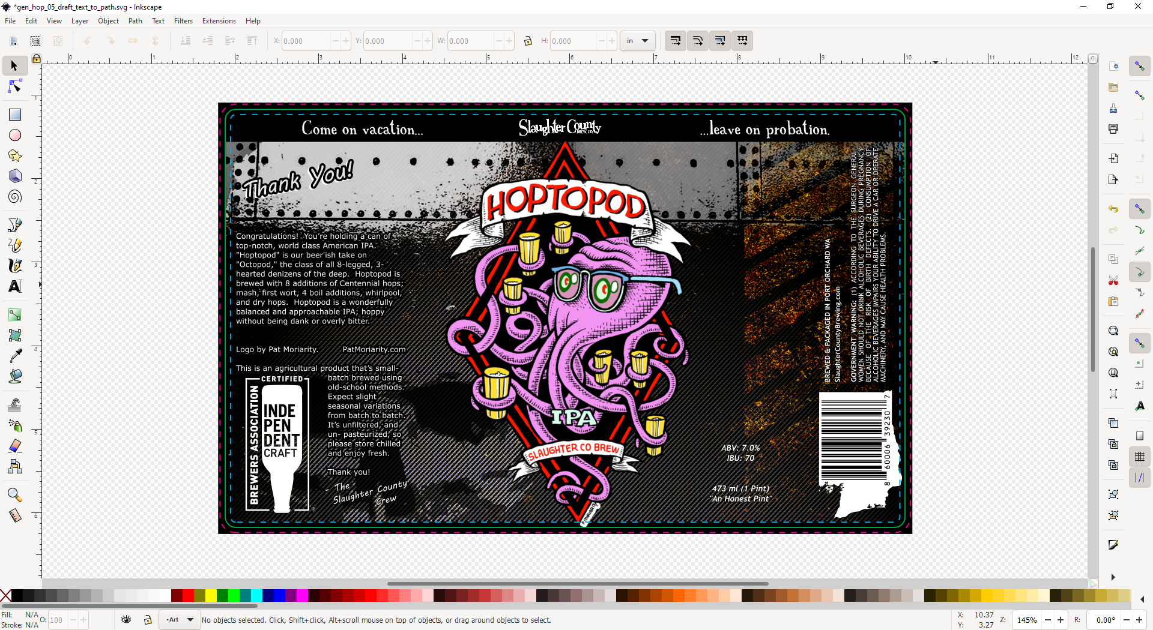
Task: Click the Duplicate object icon
Action: pyautogui.click(x=1113, y=423)
